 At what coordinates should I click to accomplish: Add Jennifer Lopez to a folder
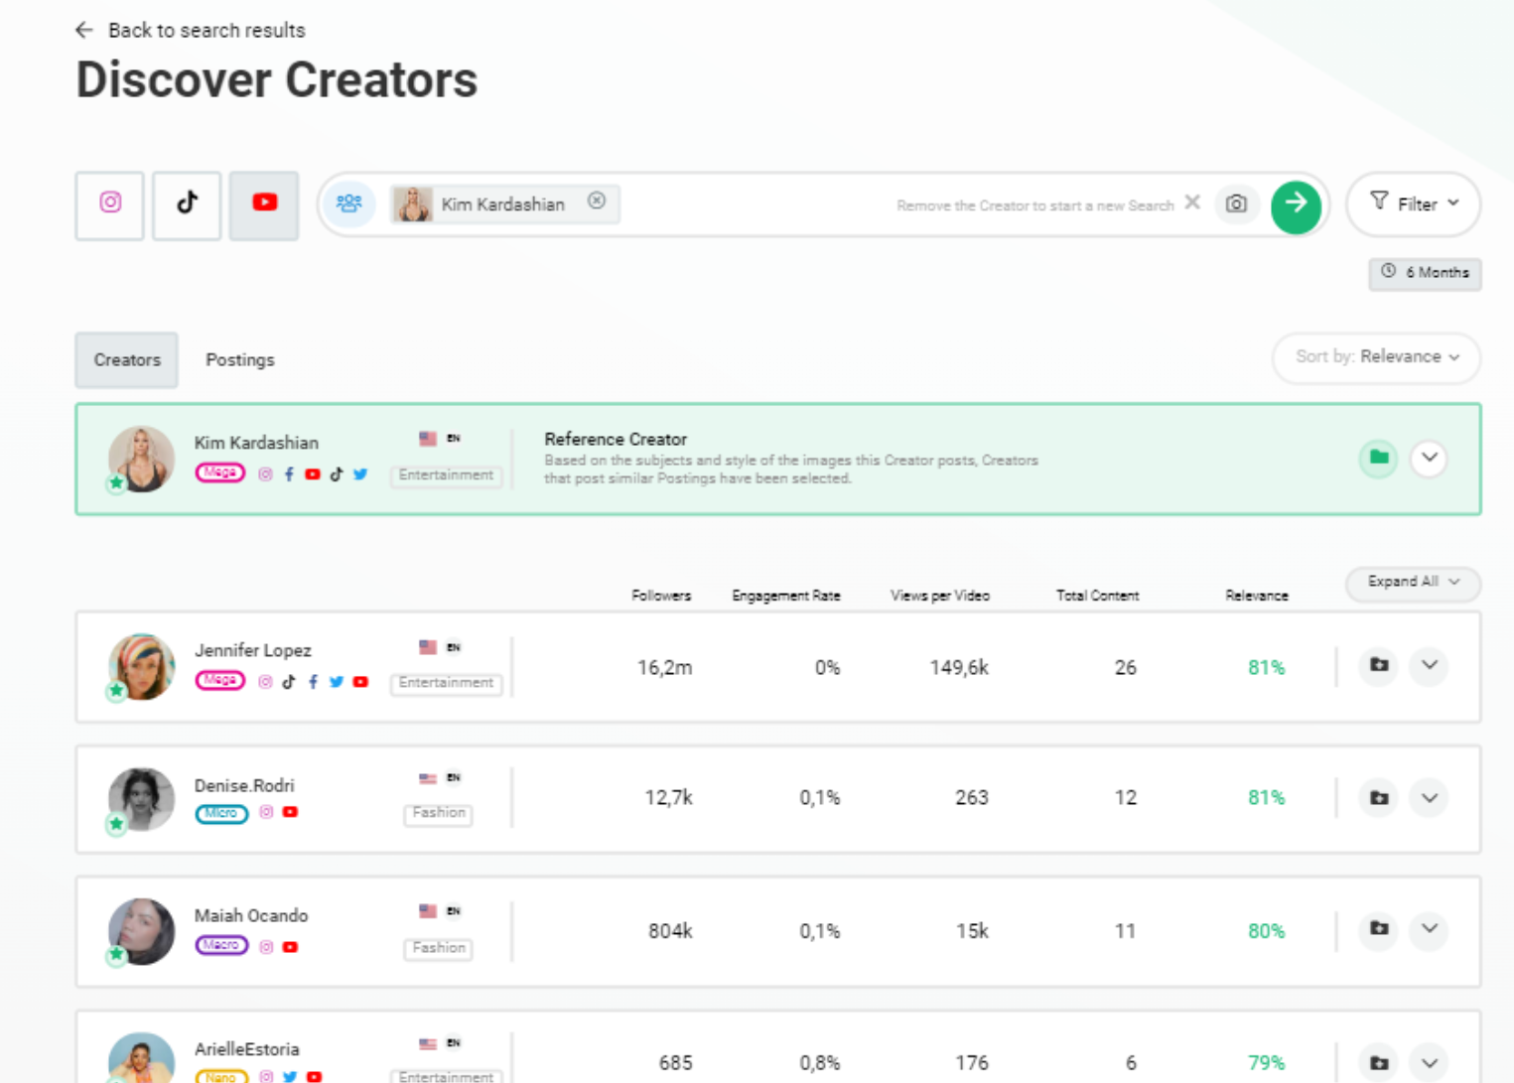pos(1378,665)
